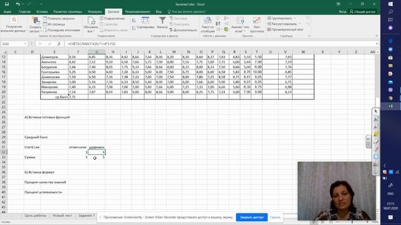Image resolution: width=401 pixels, height=225 pixels.
Task: Select row 21 header
Action: click(4, 97)
